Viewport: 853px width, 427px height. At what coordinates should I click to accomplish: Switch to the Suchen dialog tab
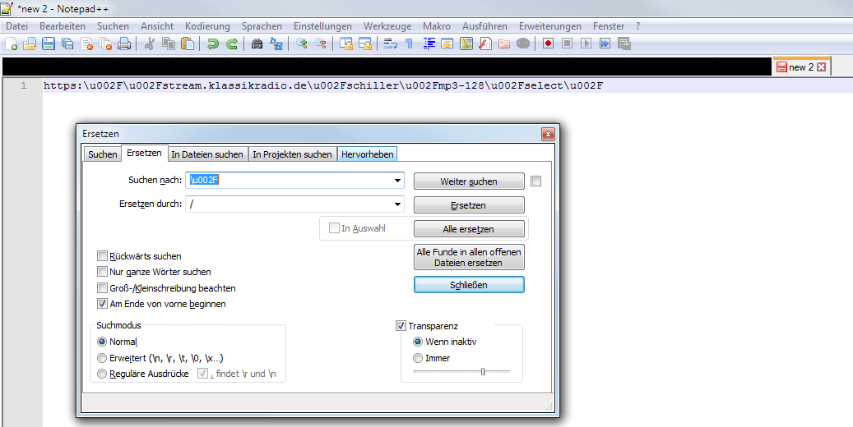click(102, 154)
